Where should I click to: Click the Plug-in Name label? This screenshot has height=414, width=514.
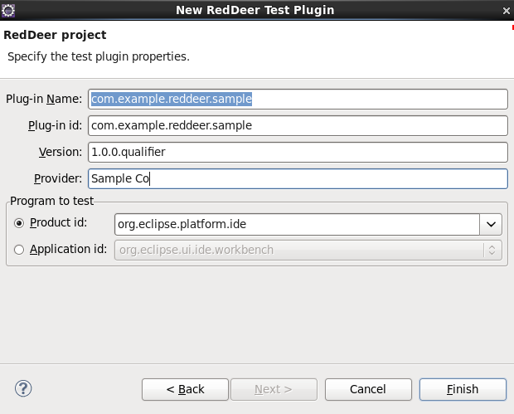pos(44,99)
